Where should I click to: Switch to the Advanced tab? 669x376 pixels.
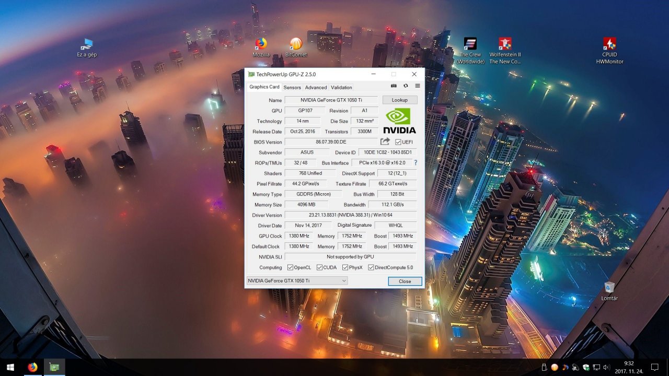(x=316, y=87)
